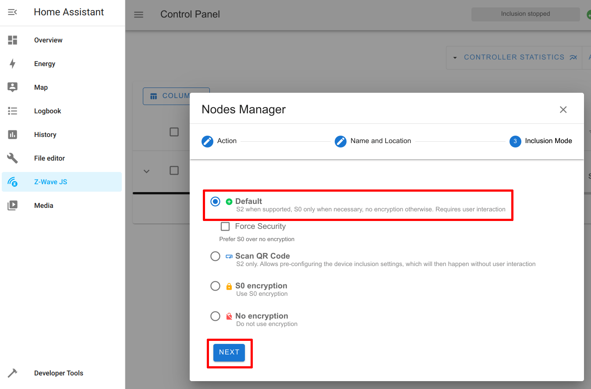Expand the node row chevron
Image resolution: width=591 pixels, height=389 pixels.
pos(147,172)
